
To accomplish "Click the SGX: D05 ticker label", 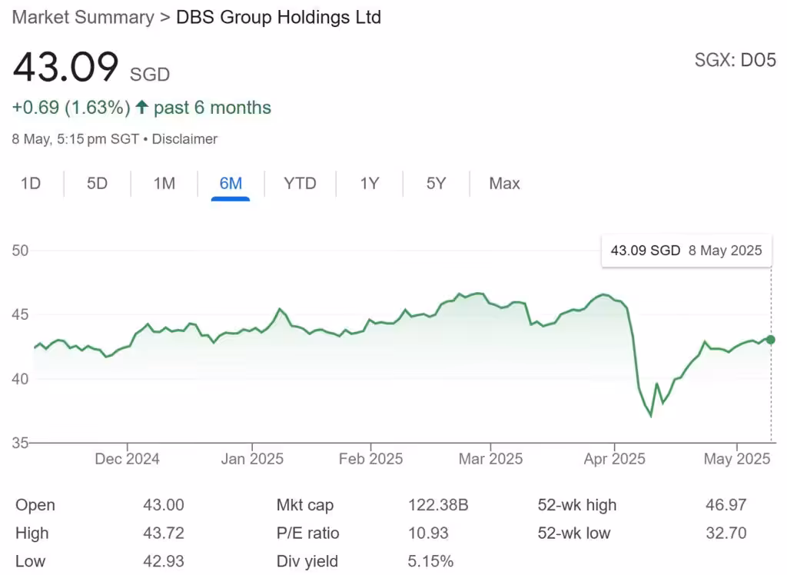I will (x=735, y=60).
